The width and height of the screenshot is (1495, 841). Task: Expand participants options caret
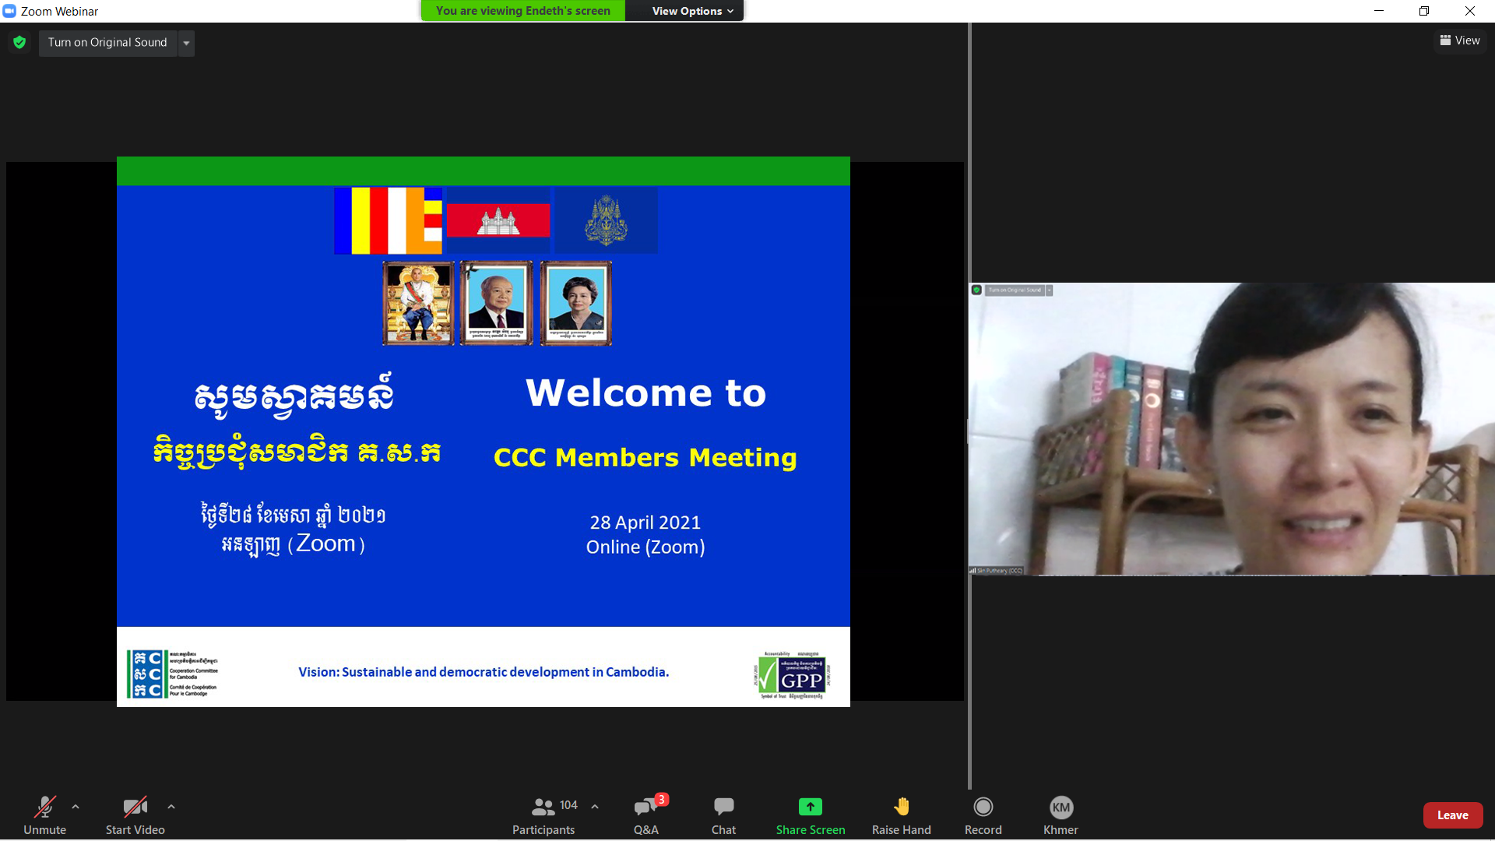pos(595,807)
